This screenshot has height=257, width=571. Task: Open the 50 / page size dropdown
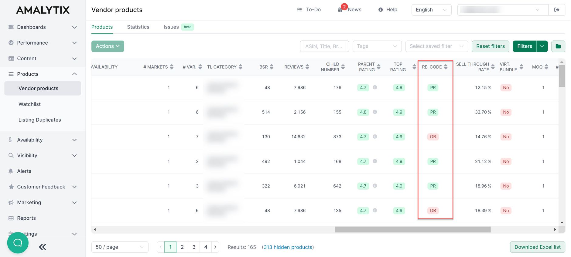[120, 247]
